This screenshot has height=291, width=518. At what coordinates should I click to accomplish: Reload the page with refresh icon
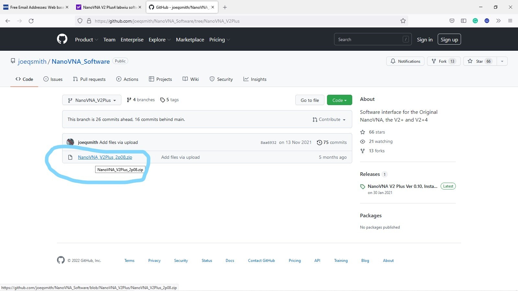[31, 21]
